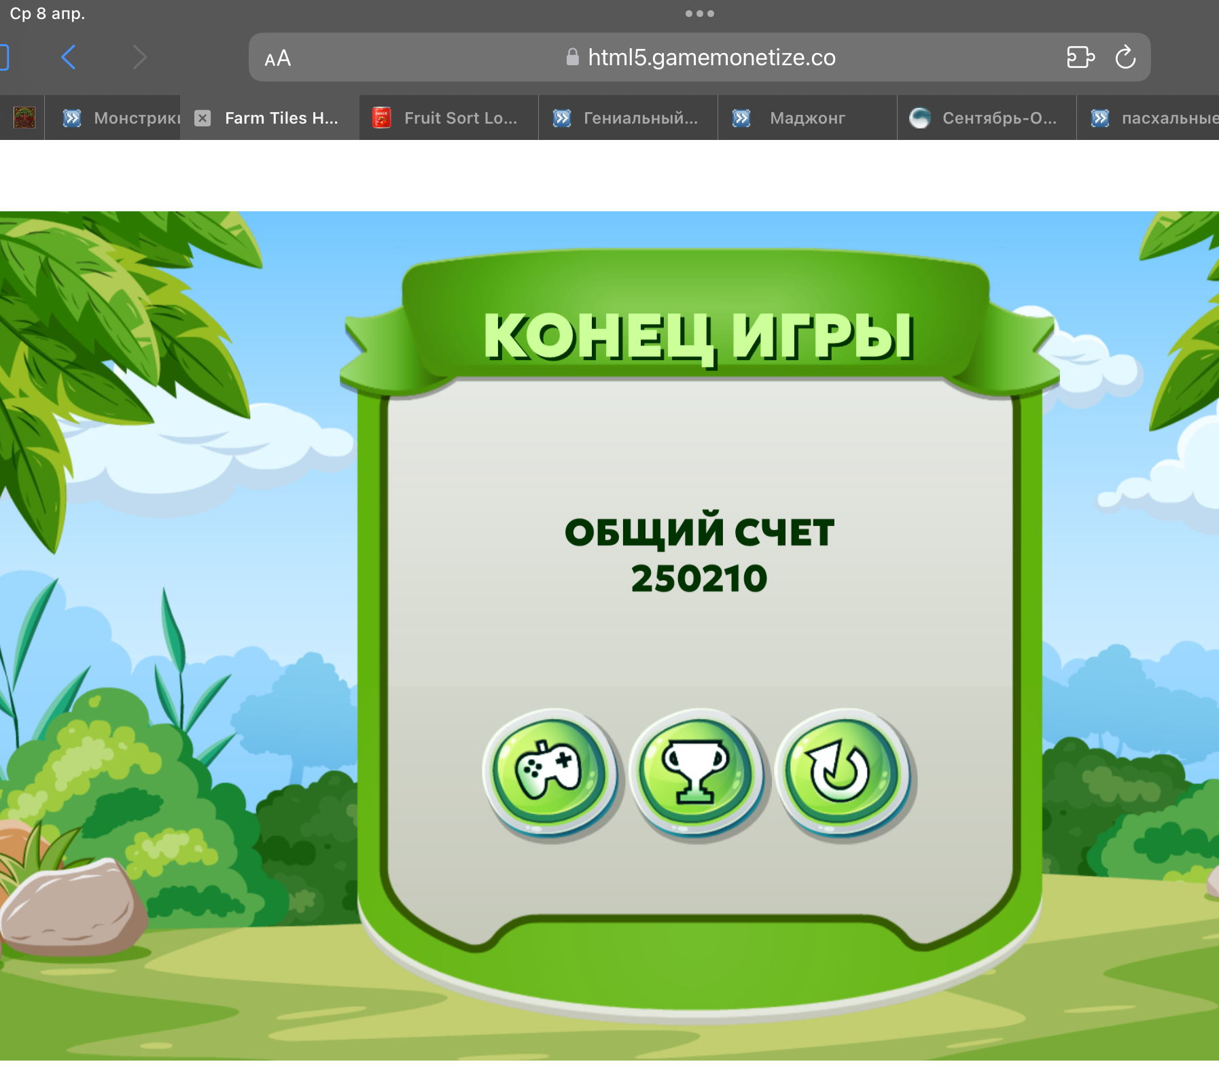Open the pinned tab with brown icon
Screen dimensions: 1219x1066
(24, 118)
